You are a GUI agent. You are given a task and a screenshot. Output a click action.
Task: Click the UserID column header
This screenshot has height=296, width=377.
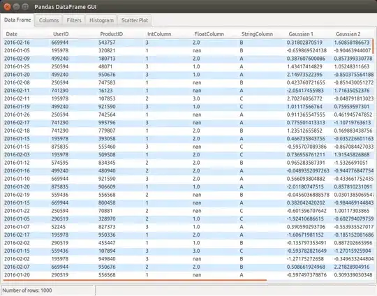(x=61, y=34)
